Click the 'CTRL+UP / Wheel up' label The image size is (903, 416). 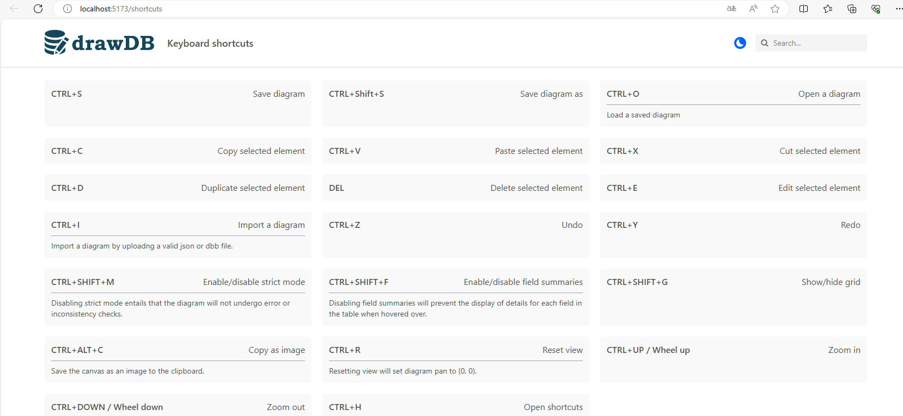click(x=648, y=350)
